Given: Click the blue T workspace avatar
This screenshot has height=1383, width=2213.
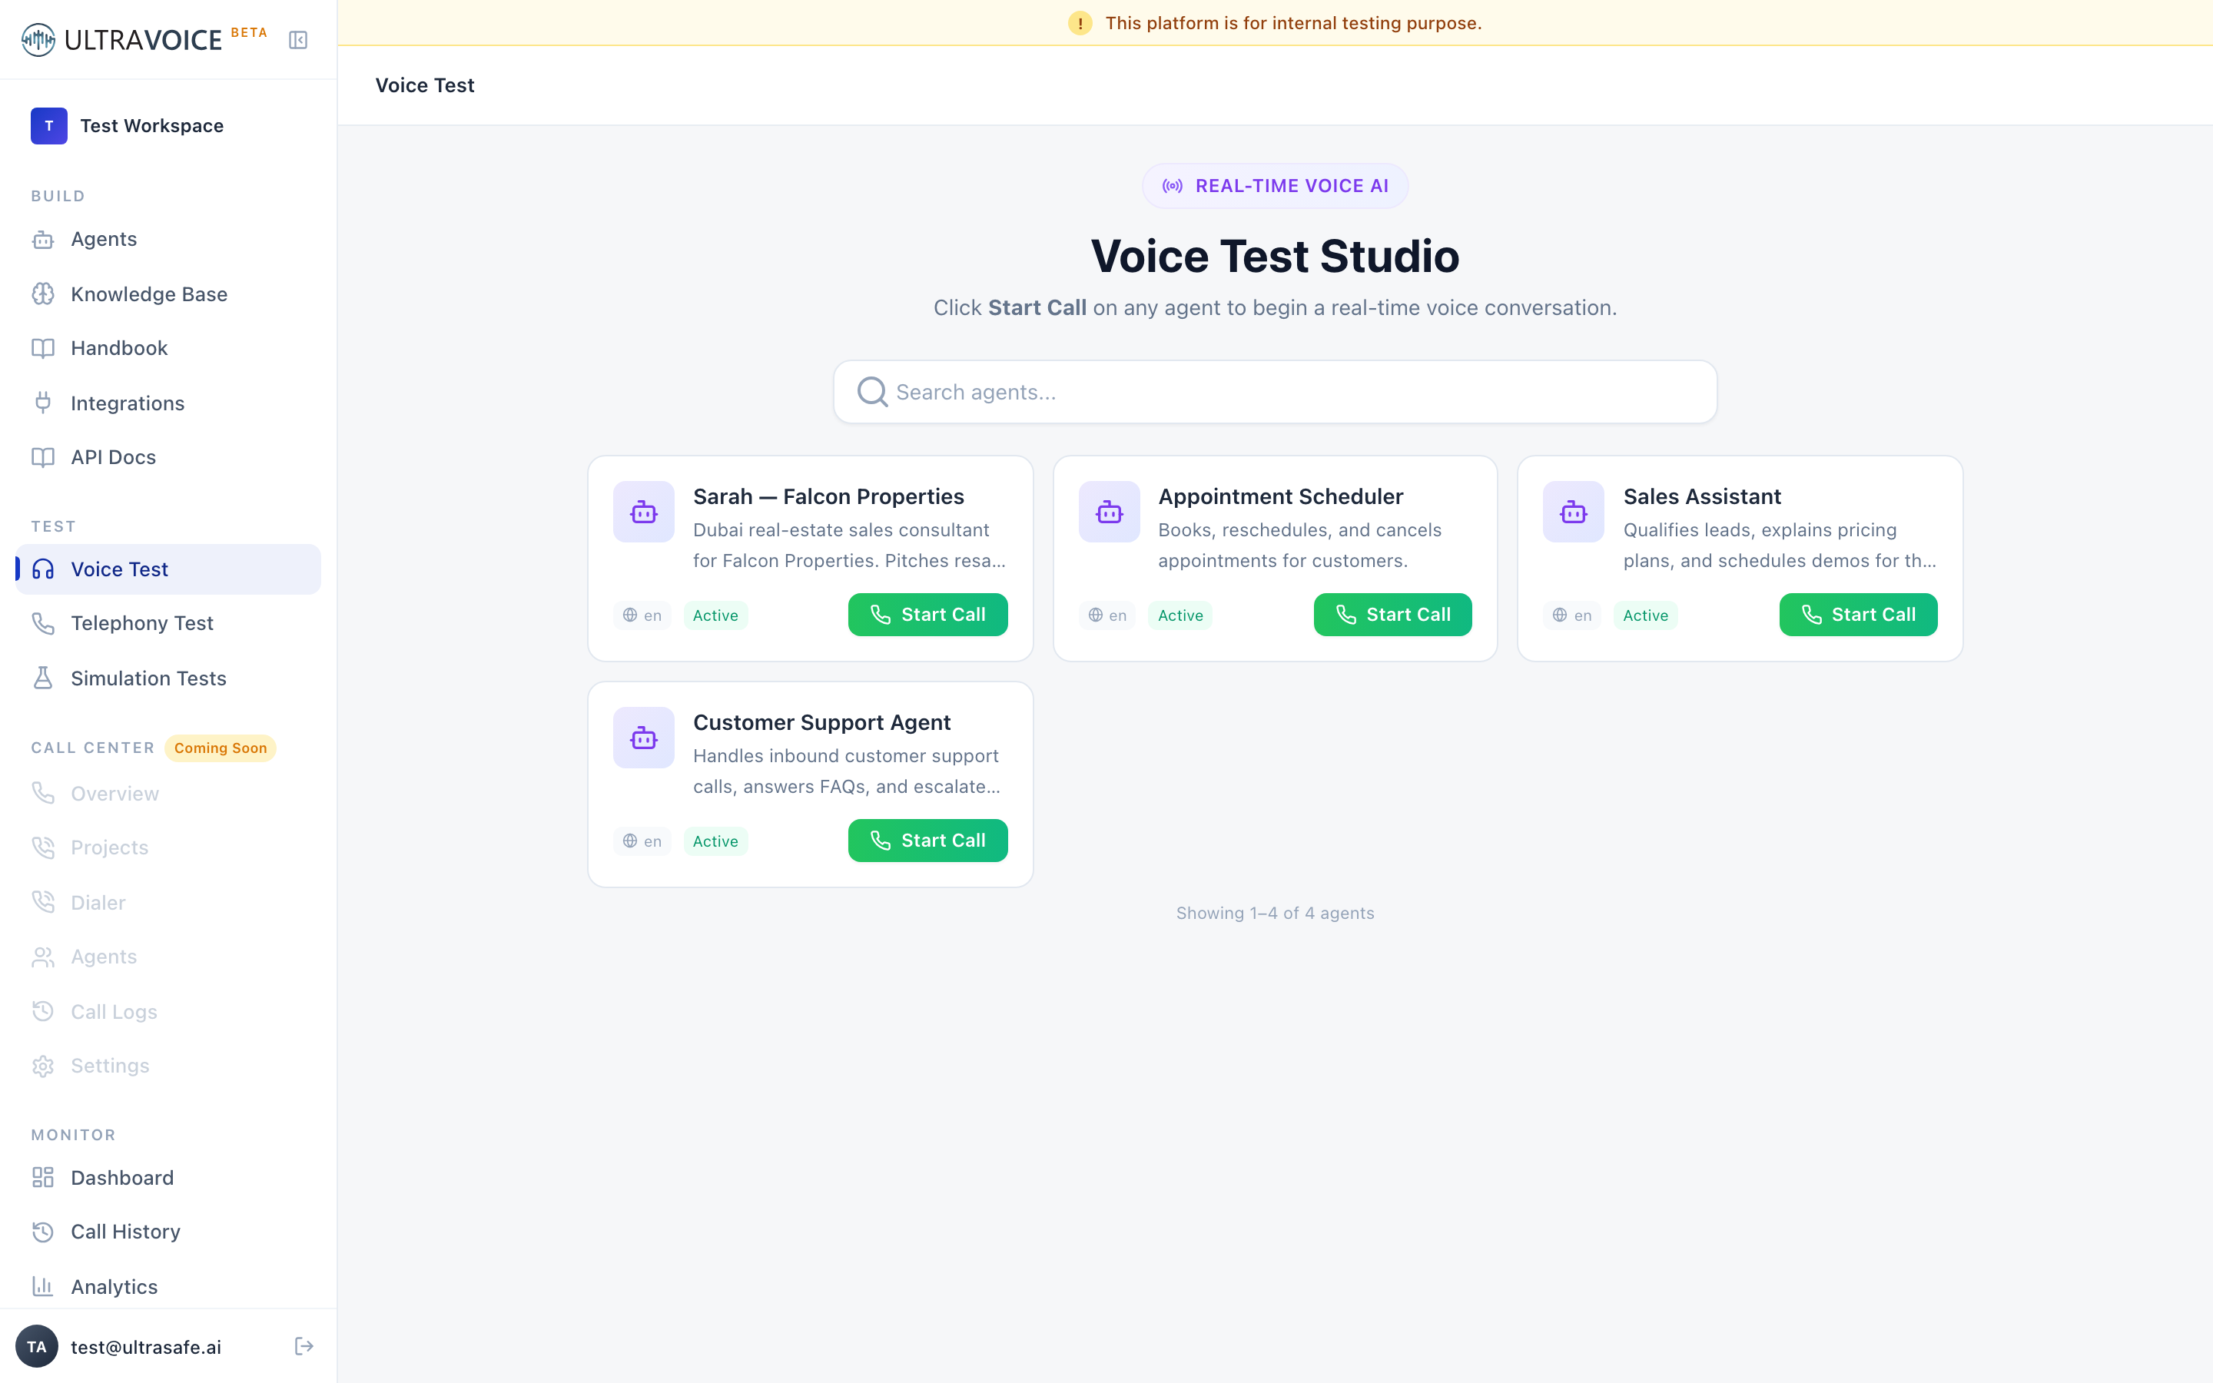Looking at the screenshot, I should click(48, 125).
